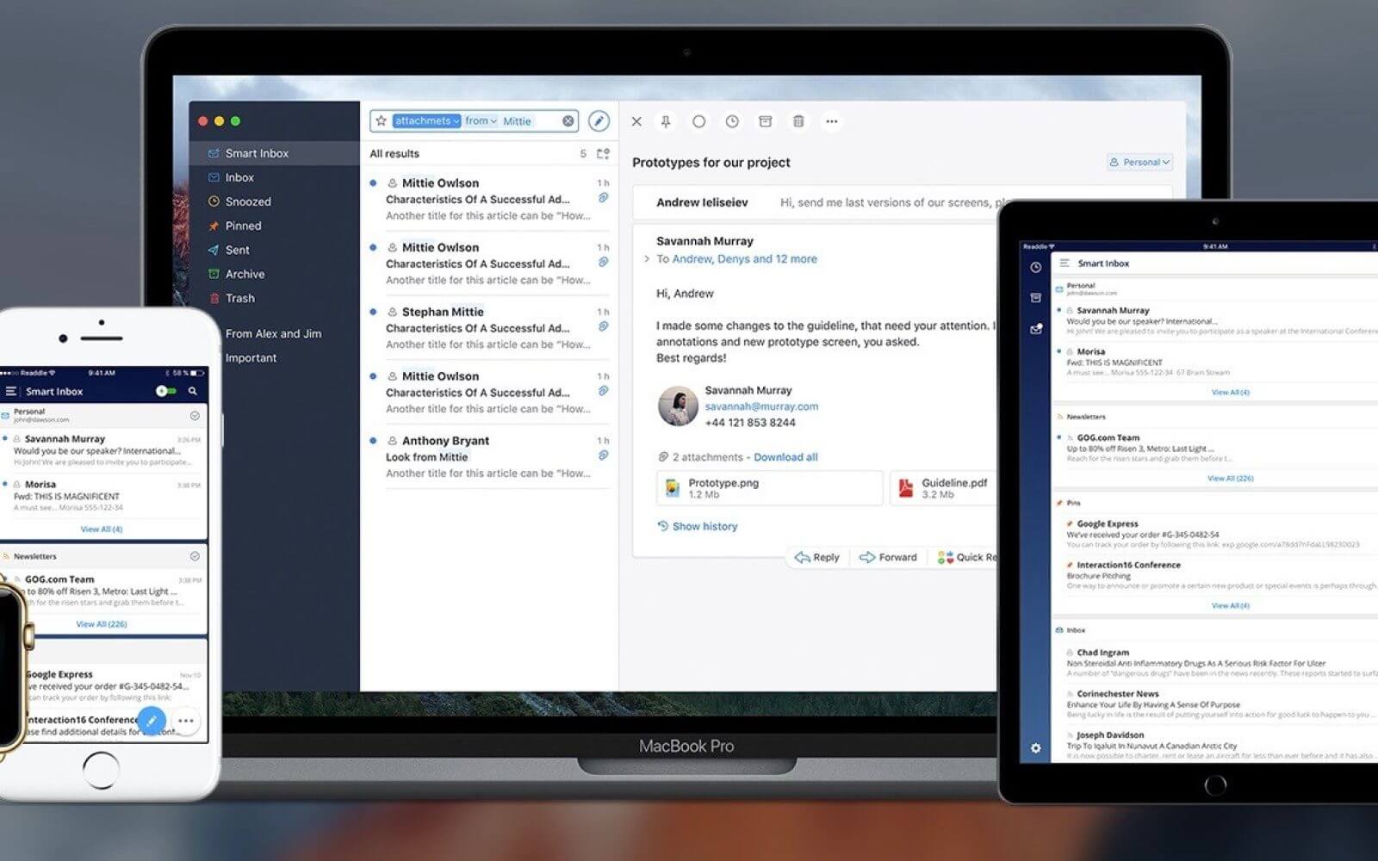The height and width of the screenshot is (861, 1378).
Task: Open the Guideline.pdf attachment
Action: click(x=944, y=488)
